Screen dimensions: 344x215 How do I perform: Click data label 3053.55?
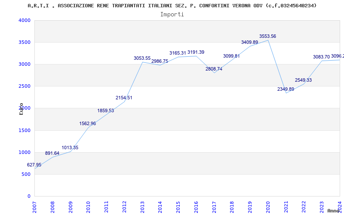click(x=142, y=58)
